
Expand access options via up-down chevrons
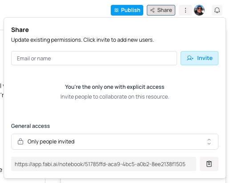point(209,142)
